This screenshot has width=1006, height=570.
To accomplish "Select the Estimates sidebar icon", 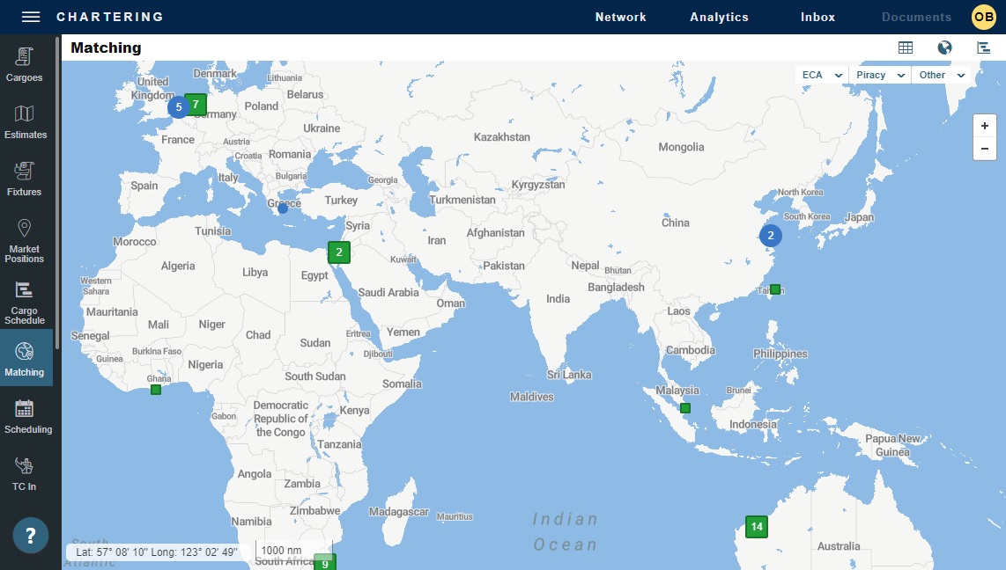I will [25, 123].
